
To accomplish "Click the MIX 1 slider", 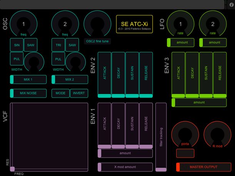I will click(28, 80).
